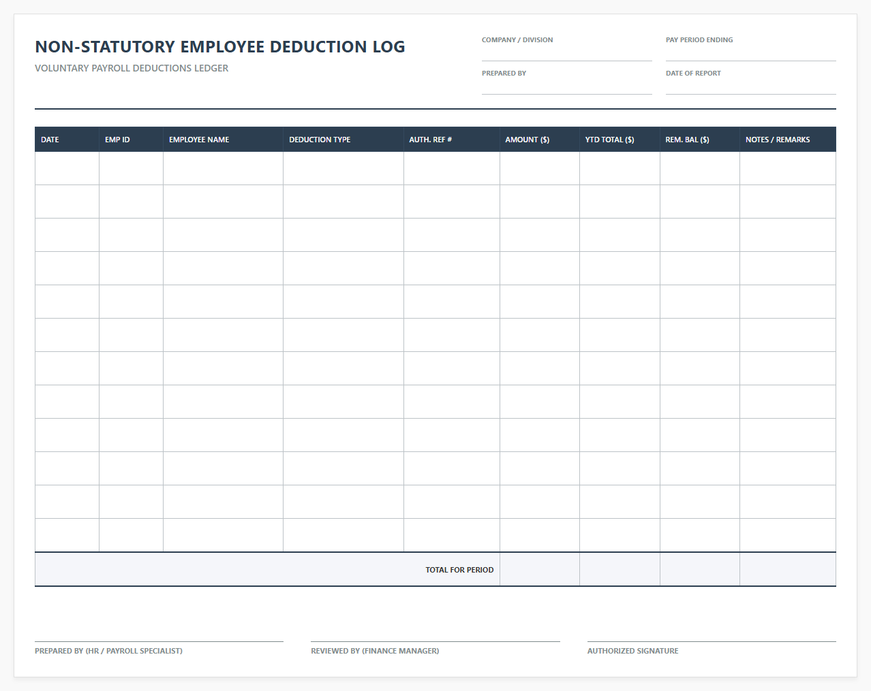Click the DEDUCTION TYPE column header

coord(343,140)
